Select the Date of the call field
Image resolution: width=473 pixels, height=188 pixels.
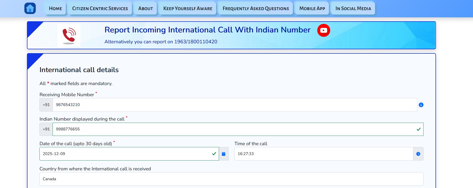click(x=124, y=154)
